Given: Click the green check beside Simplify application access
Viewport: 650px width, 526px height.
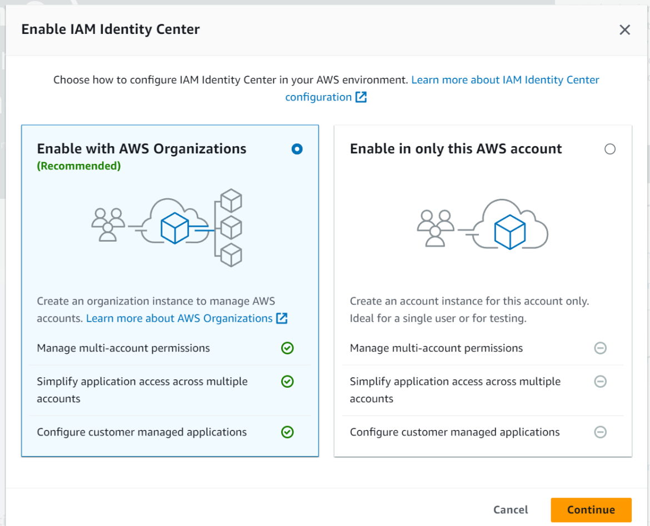Looking at the screenshot, I should point(287,382).
